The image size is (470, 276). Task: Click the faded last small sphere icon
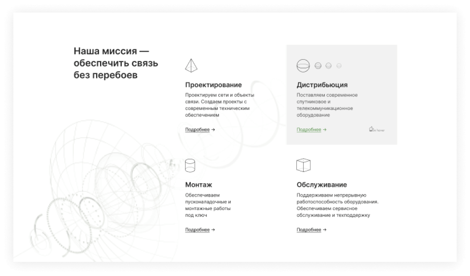click(339, 66)
